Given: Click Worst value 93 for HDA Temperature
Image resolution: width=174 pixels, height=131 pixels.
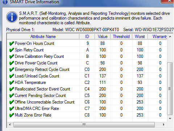Looking at the screenshot, I should (x=140, y=83).
